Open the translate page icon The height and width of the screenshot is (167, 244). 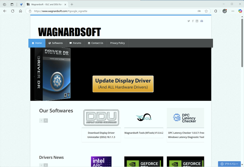pos(199,11)
